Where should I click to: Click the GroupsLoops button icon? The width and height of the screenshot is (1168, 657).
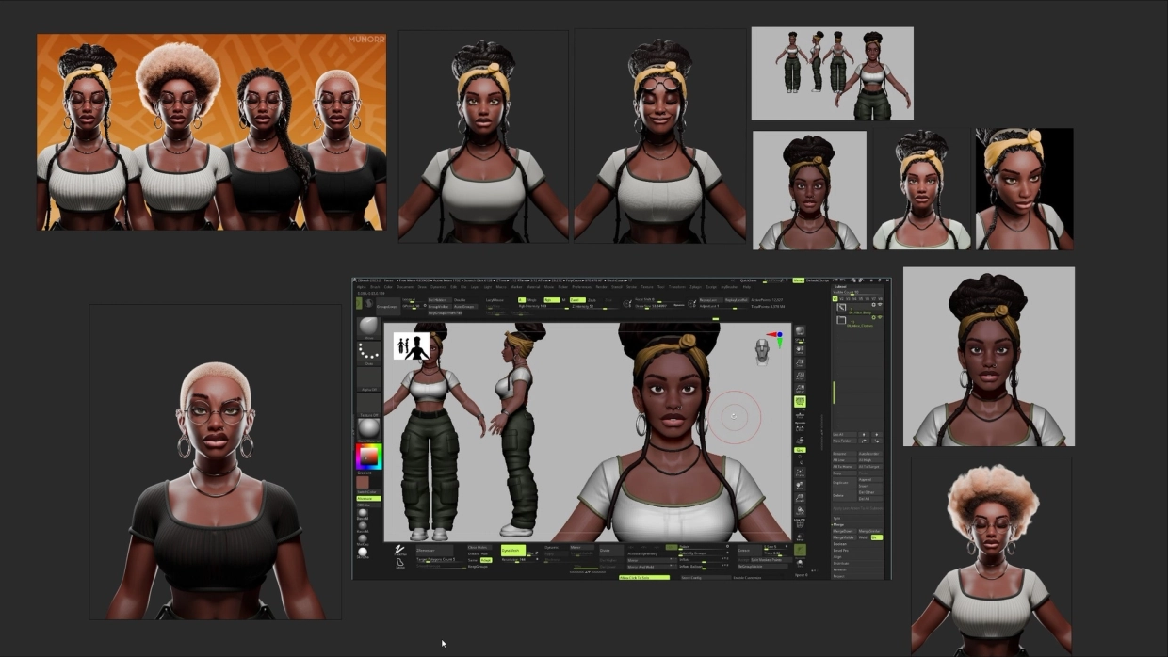click(388, 307)
